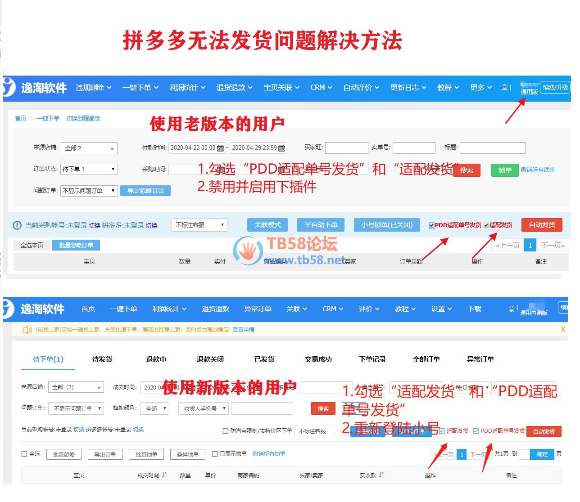Open 问题订单 dropdown in the new version

pyautogui.click(x=76, y=408)
